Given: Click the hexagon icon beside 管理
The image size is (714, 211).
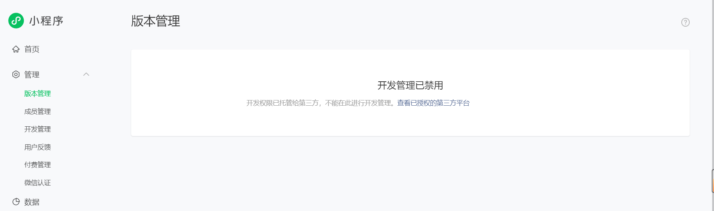Looking at the screenshot, I should [x=16, y=74].
